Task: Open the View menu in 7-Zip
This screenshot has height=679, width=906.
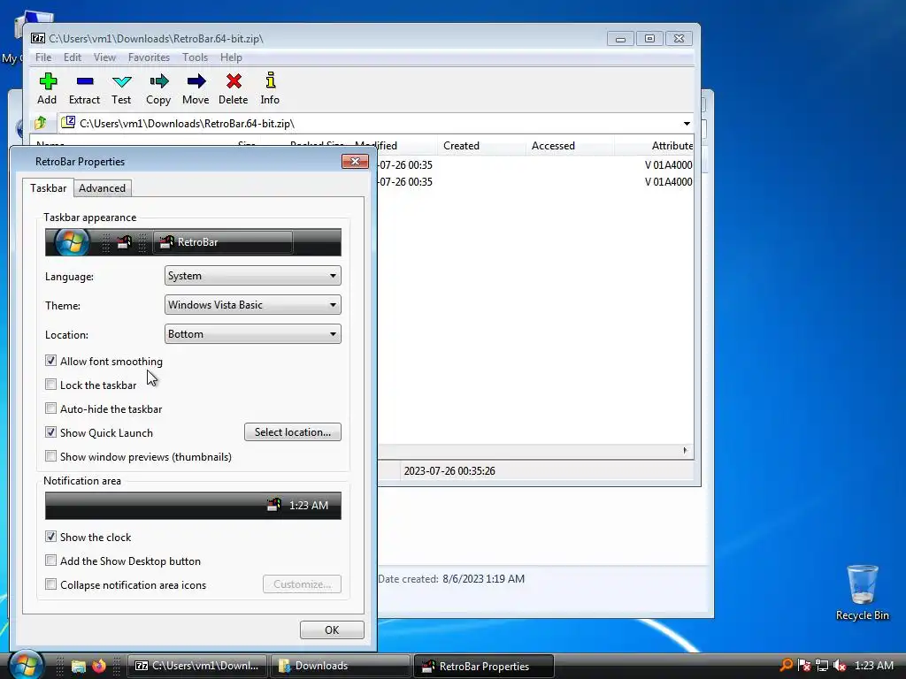Action: 104,57
